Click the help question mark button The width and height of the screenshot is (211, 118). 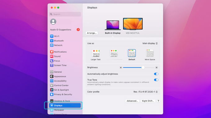coord(158,101)
